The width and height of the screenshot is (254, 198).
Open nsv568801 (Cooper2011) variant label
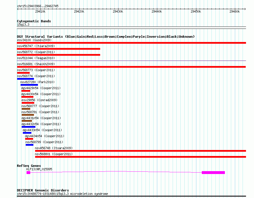54,154
